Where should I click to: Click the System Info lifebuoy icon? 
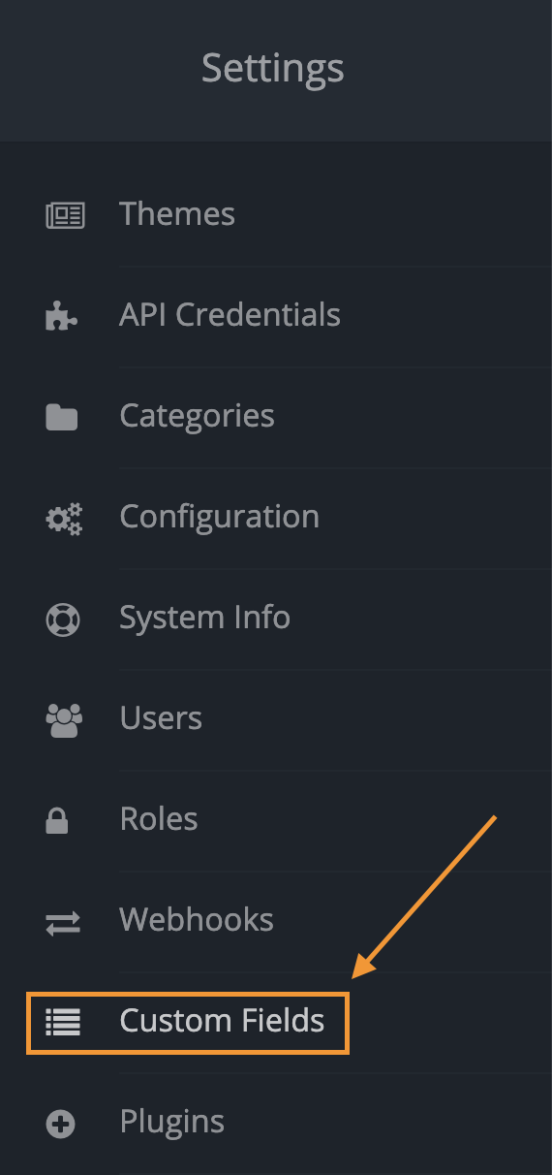click(x=63, y=619)
